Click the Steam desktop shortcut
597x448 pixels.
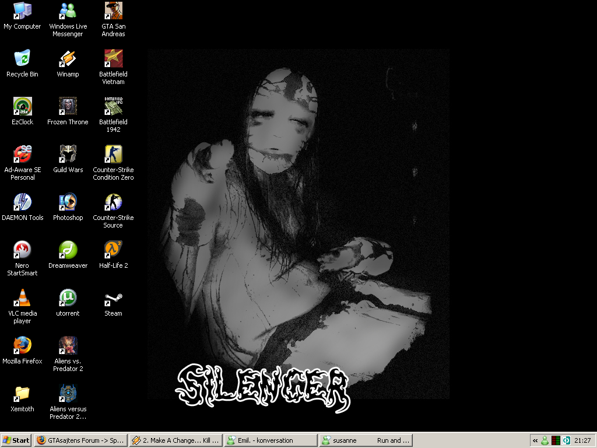[x=113, y=299]
